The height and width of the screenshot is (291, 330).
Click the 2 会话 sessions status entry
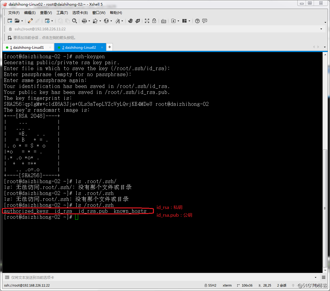pos(282,285)
